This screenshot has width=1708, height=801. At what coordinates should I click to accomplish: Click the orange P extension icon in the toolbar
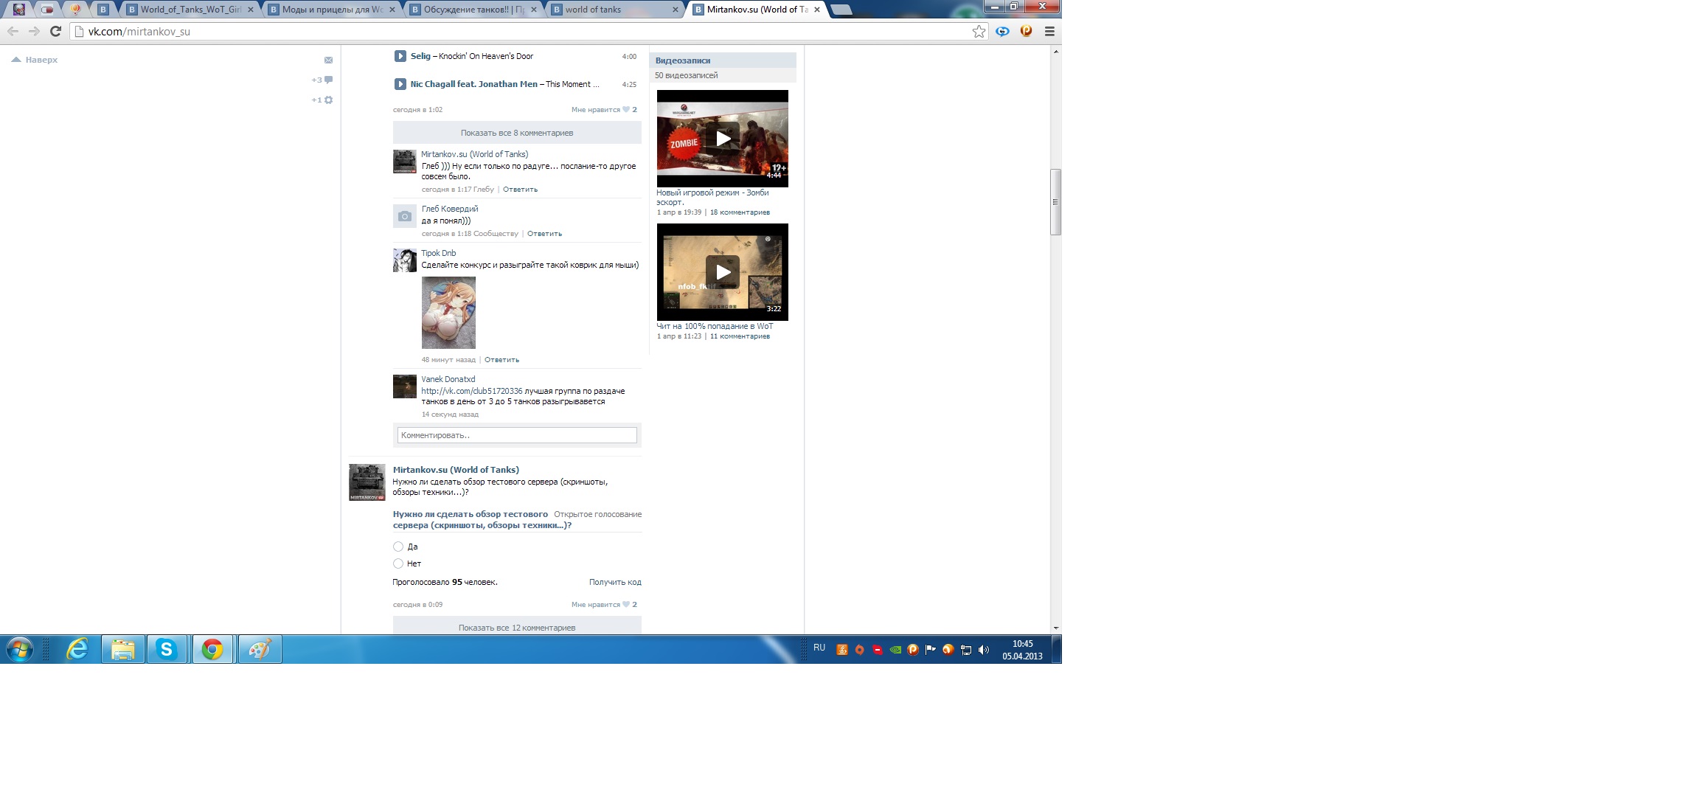pos(1026,31)
